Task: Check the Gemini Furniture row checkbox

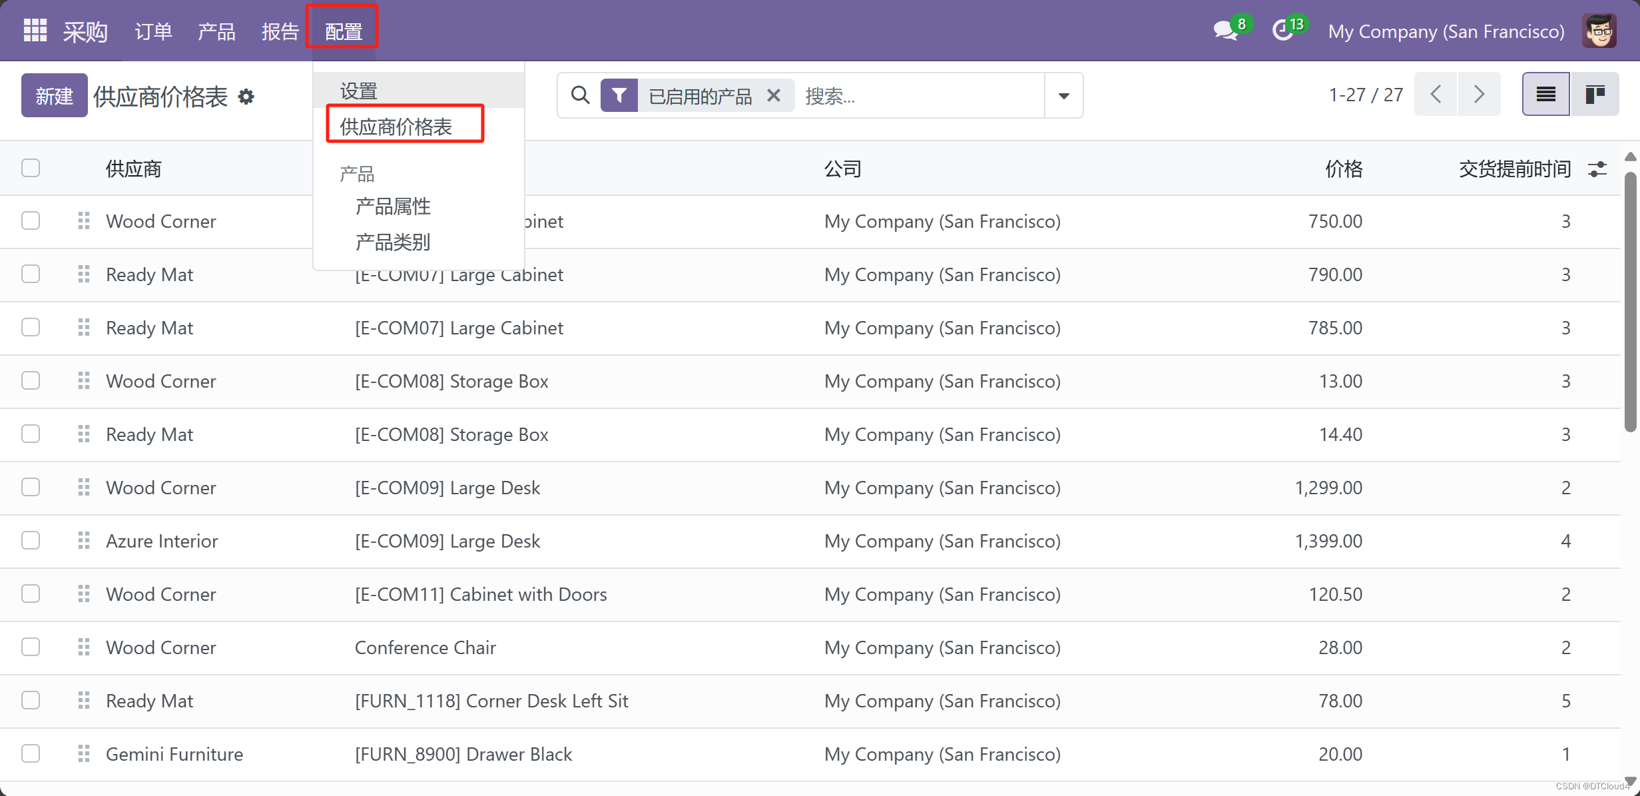Action: click(x=31, y=753)
